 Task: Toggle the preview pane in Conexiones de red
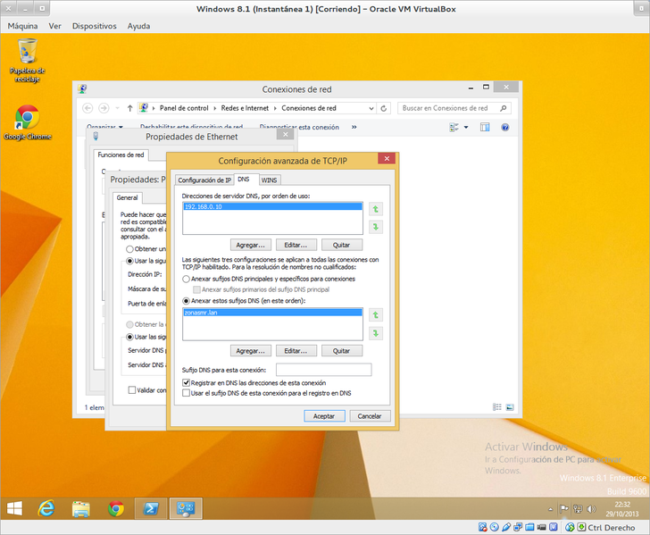[x=485, y=127]
